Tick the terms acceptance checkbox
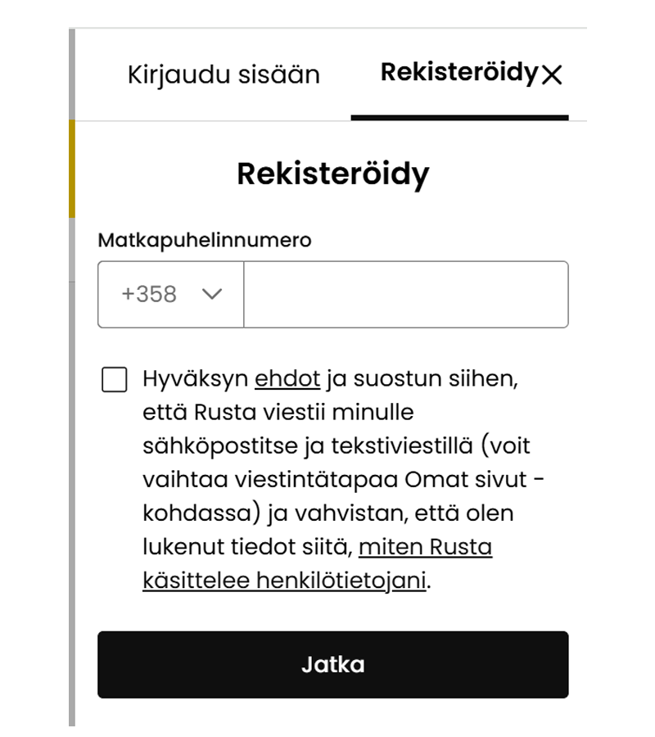The image size is (655, 737). click(115, 380)
